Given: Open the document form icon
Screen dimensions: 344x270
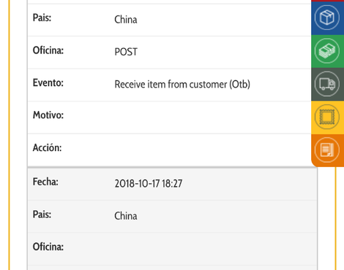Looking at the screenshot, I should click(x=327, y=150).
